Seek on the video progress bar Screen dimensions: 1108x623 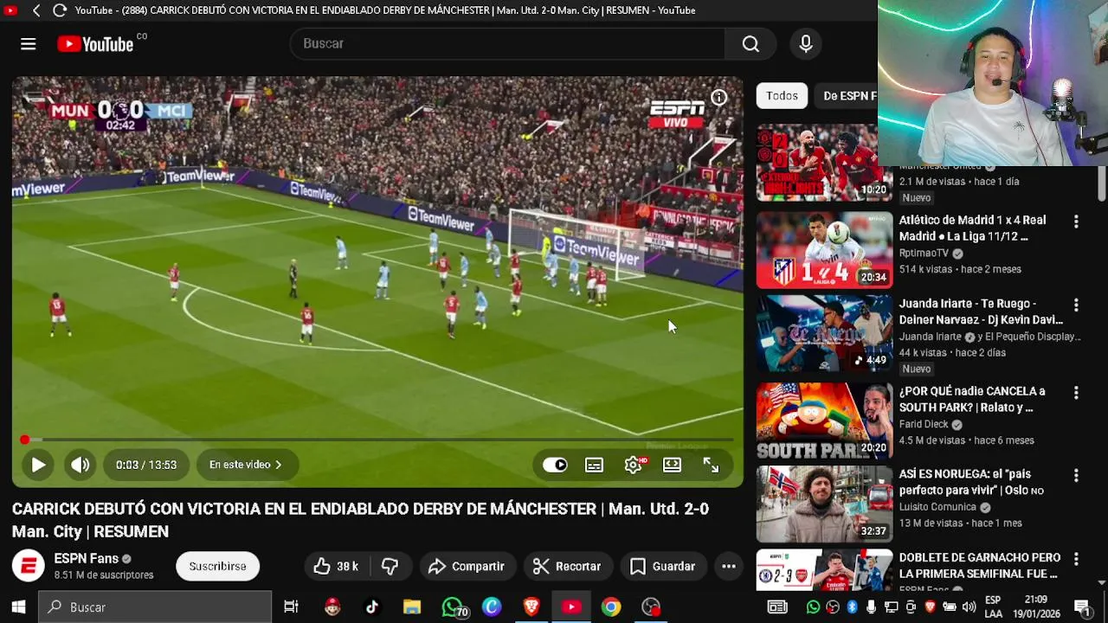377,440
